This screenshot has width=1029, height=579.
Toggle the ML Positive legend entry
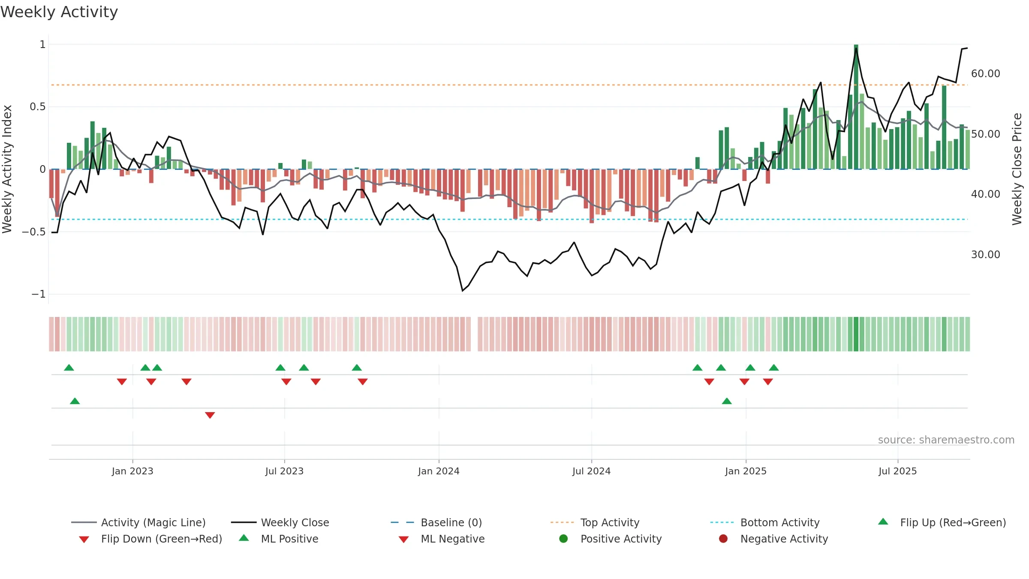point(279,539)
